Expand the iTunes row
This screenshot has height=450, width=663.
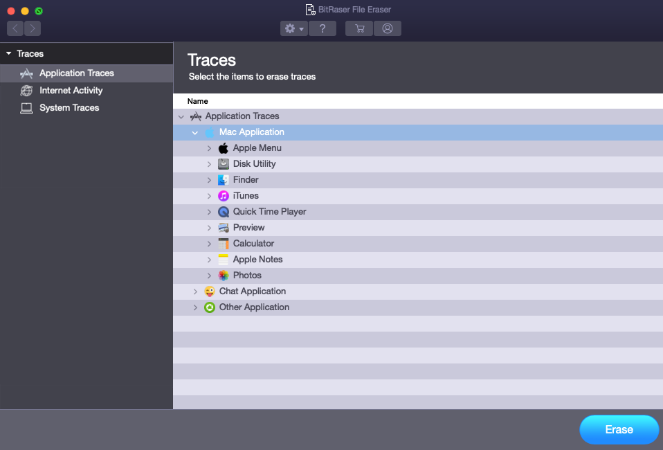[x=209, y=196]
